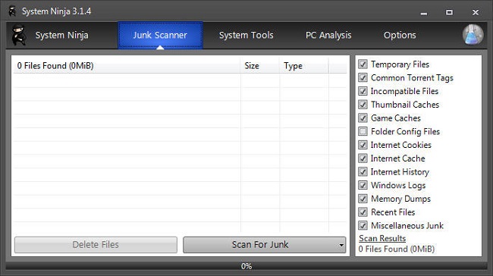The image size is (493, 276).
Task: Disable the Internet Cookies checkbox
Action: point(363,145)
